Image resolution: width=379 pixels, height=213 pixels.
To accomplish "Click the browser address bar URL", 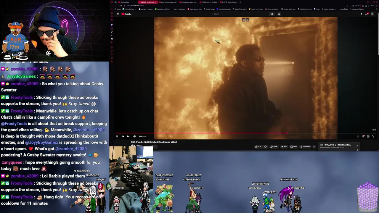I will (x=135, y=6).
